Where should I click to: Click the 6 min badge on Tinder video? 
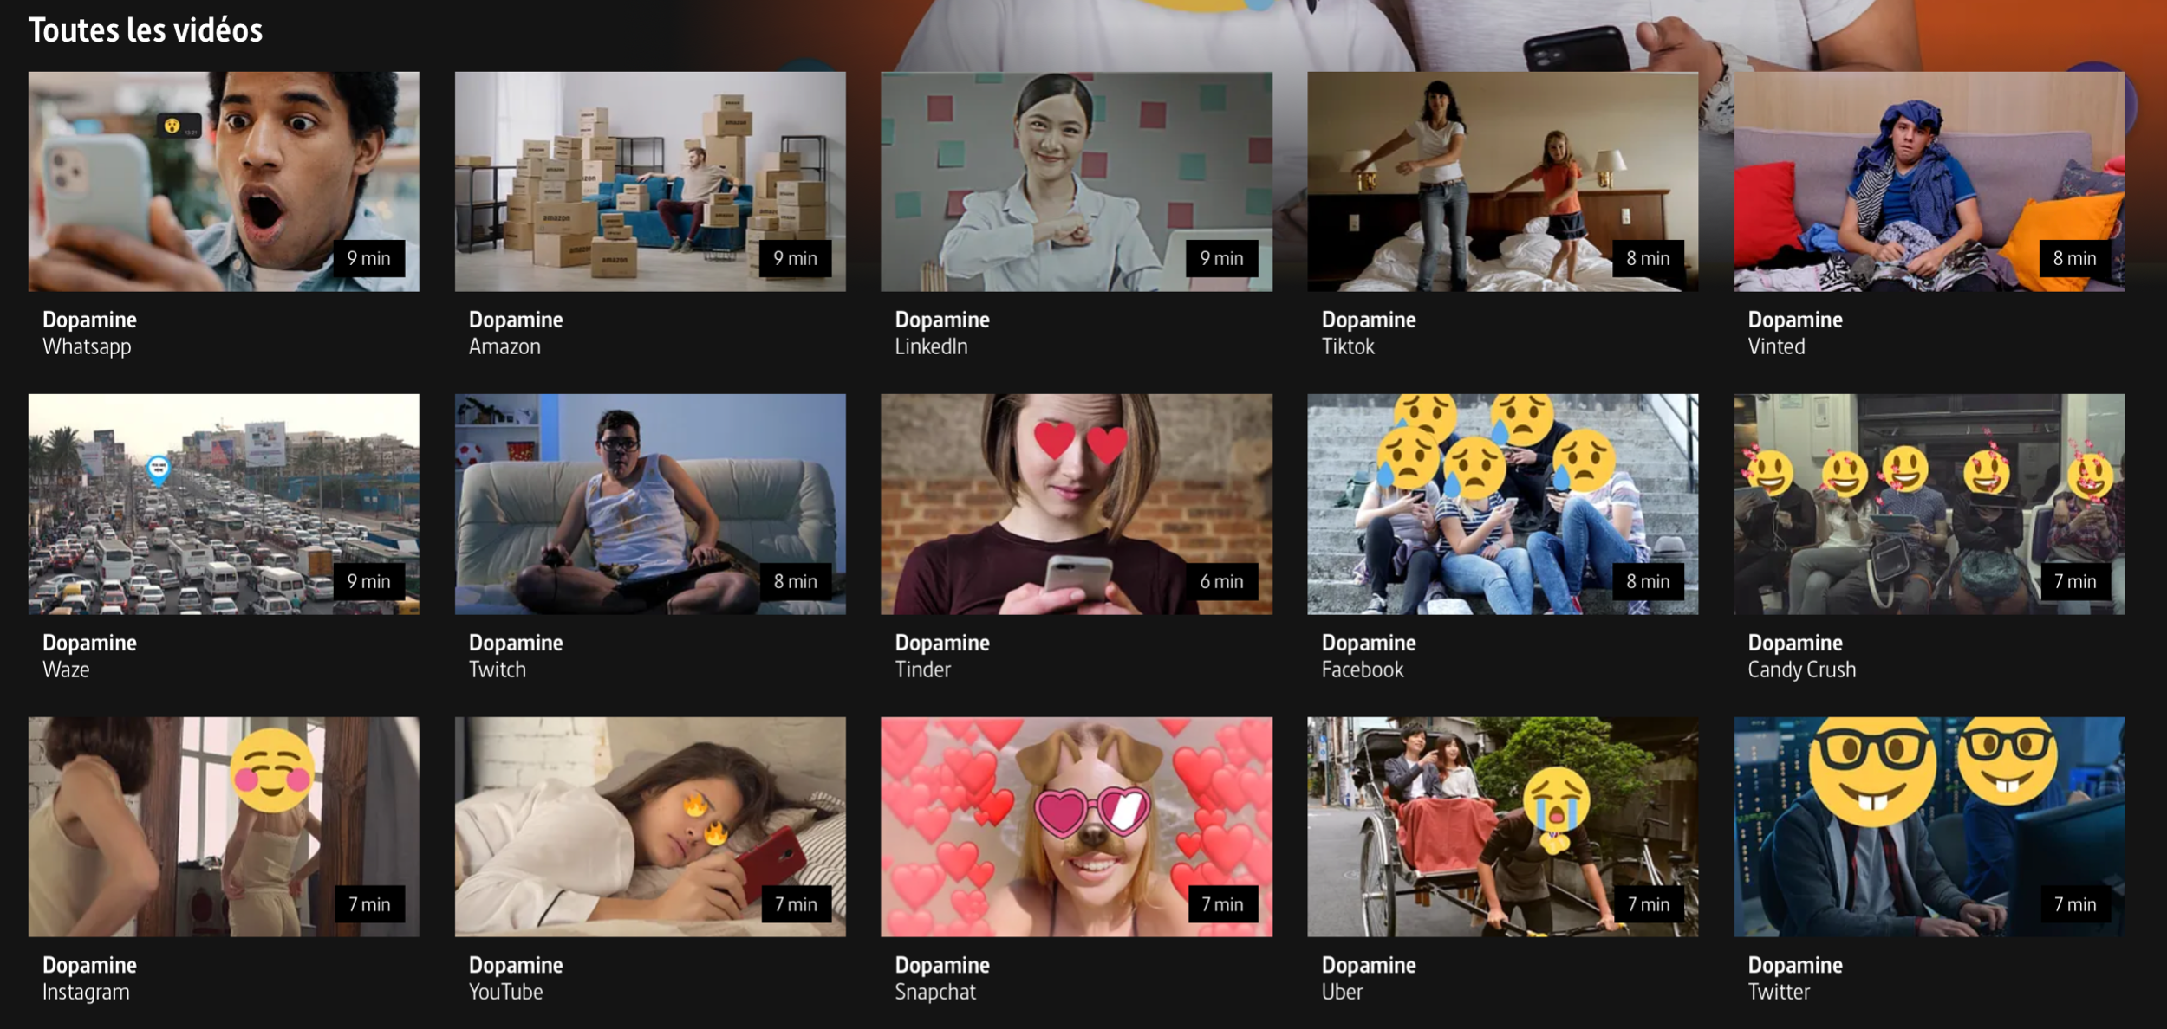point(1221,581)
